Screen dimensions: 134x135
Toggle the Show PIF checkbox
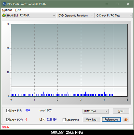pos(8,111)
